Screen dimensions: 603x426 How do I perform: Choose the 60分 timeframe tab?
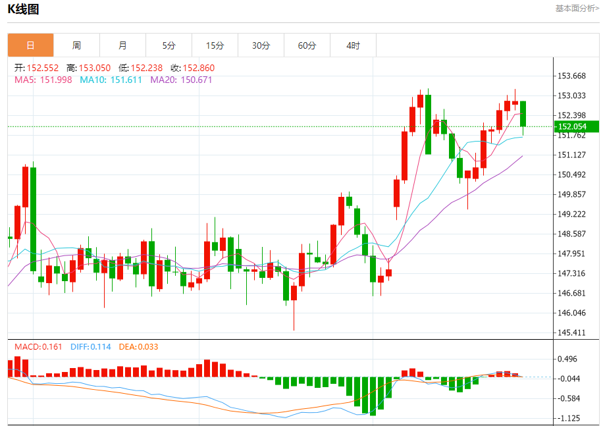point(307,45)
